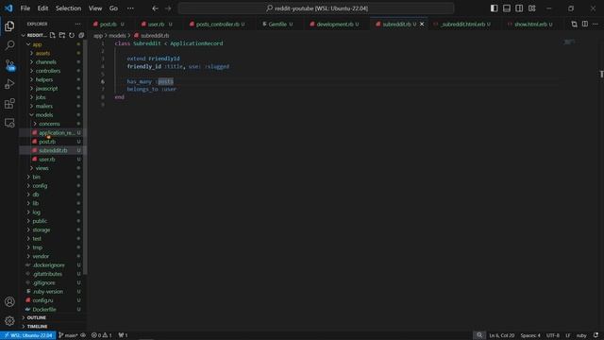
Task: Open post.rb in the models folder
Action: pos(47,142)
